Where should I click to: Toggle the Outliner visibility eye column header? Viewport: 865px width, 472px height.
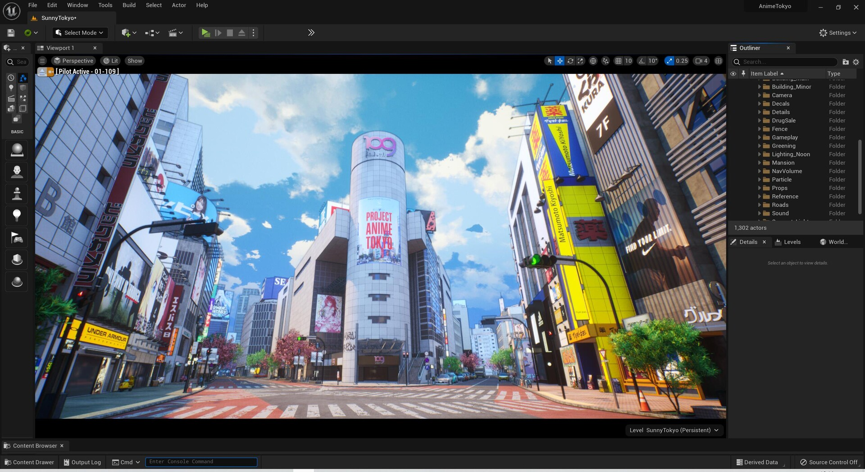733,74
